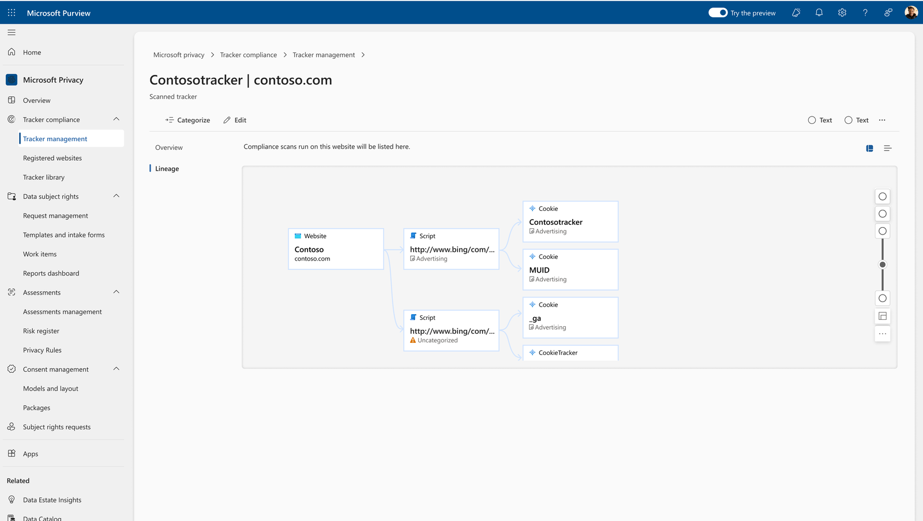Collapse the Assessments section
Screen dimensions: 923x521
pos(117,292)
